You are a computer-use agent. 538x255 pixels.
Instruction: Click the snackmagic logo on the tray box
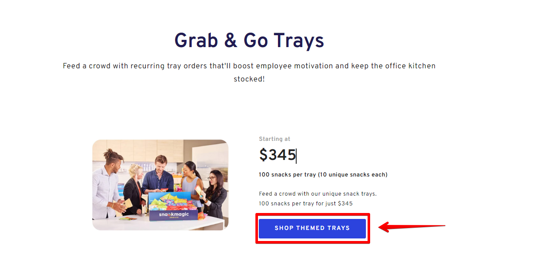coord(173,215)
